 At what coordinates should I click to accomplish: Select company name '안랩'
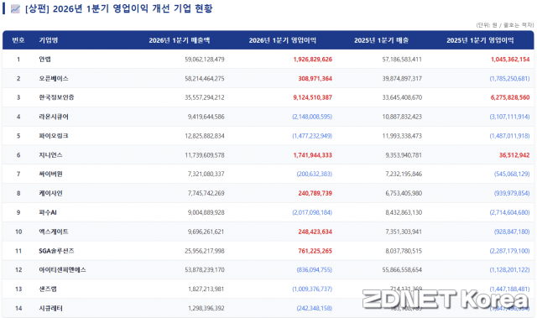[x=44, y=60]
